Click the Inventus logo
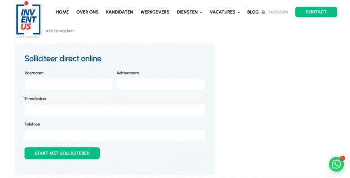The width and height of the screenshot is (350, 178). (x=28, y=20)
